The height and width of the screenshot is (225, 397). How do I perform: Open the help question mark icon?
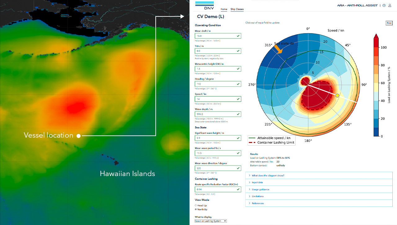(384, 6)
